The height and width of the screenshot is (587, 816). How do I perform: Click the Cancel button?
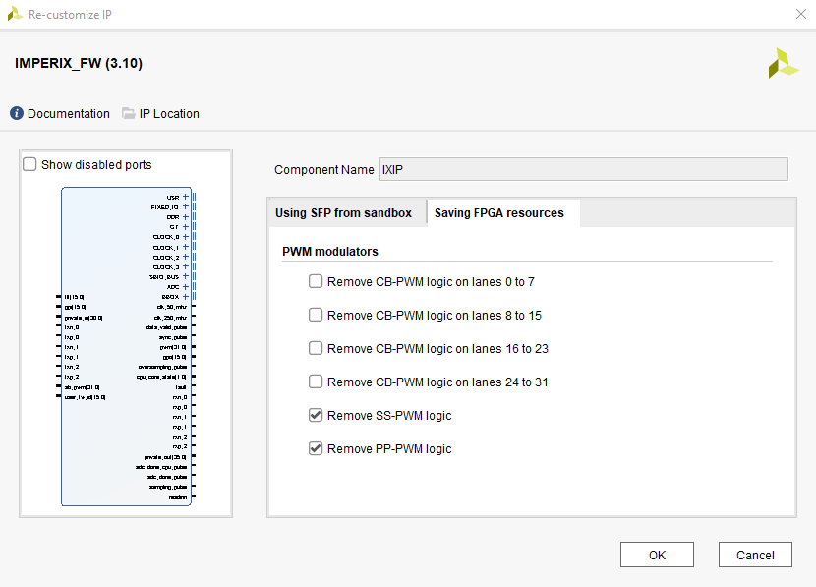coord(755,555)
